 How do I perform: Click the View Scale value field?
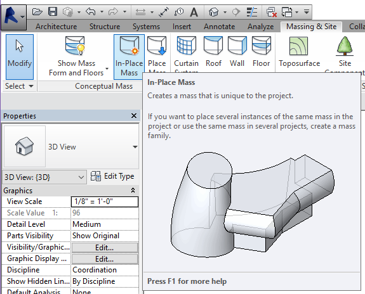pos(105,201)
